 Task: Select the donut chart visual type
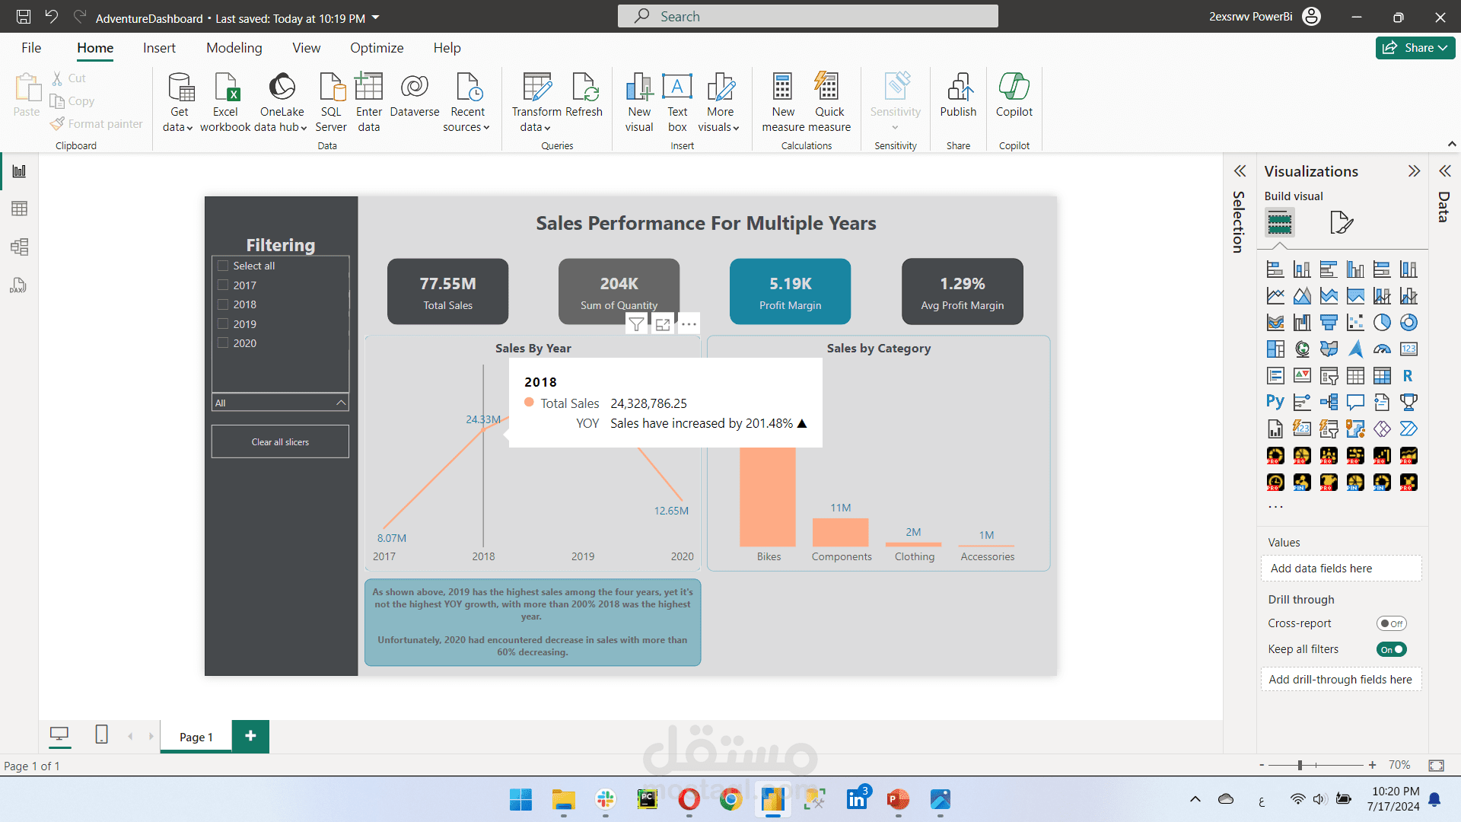(x=1408, y=323)
